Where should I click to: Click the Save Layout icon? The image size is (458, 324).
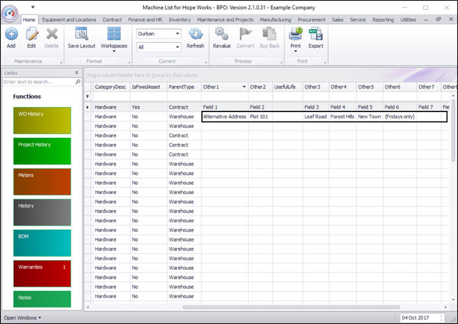pyautogui.click(x=81, y=34)
